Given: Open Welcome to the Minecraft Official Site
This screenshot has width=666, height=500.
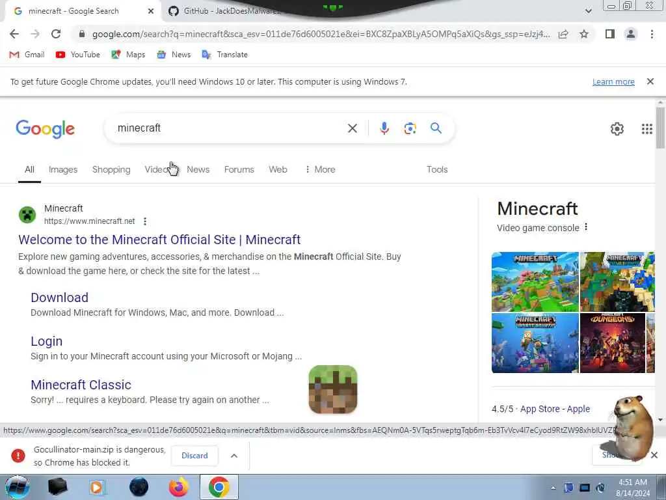Looking at the screenshot, I should (159, 240).
